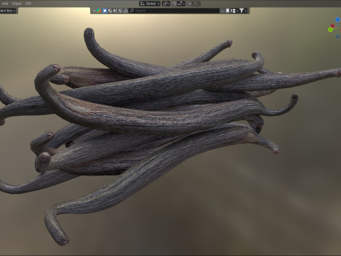Screen dimensions: 341x256
Task: Open the display mode dropdown
Action: (234, 11)
